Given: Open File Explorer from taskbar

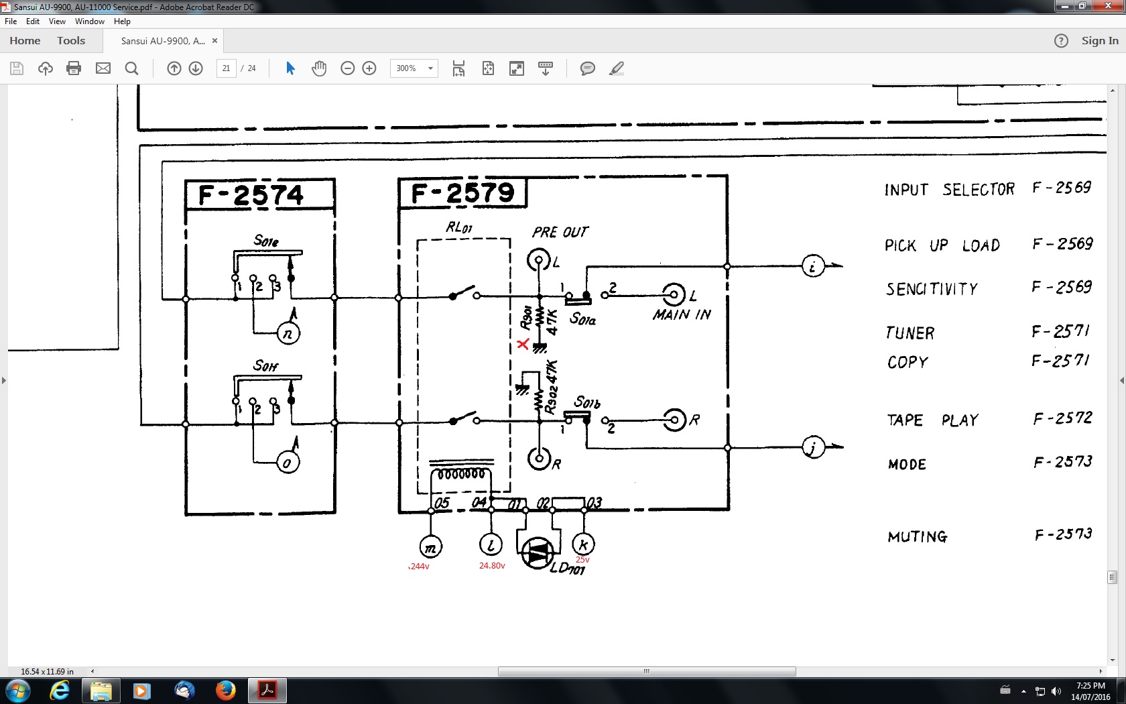Looking at the screenshot, I should tap(101, 691).
